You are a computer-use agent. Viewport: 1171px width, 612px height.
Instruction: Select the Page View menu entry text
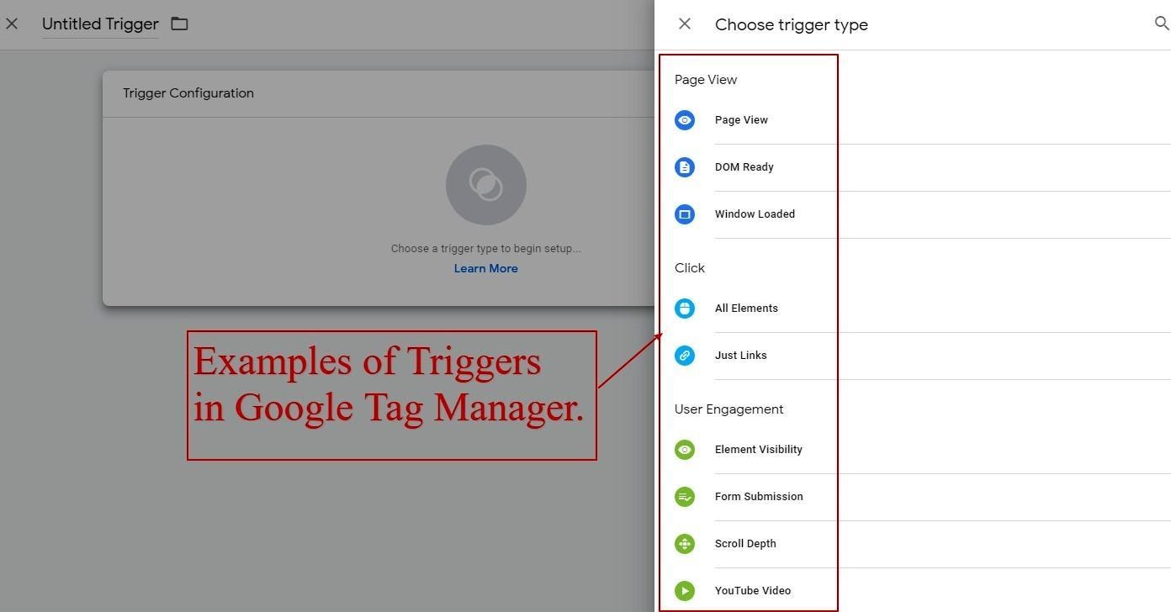pos(741,120)
